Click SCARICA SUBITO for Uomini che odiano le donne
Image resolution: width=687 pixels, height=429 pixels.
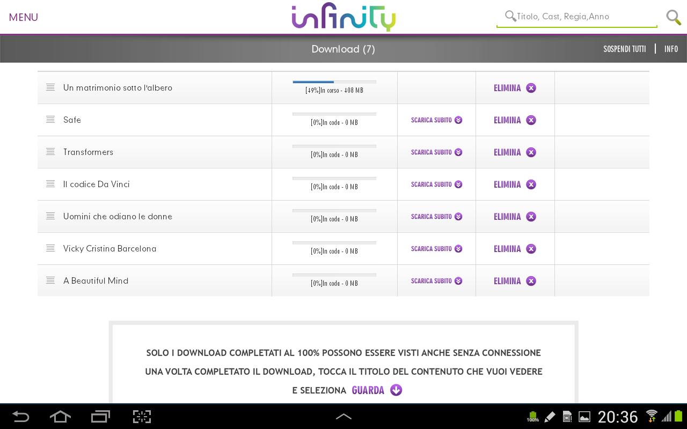432,216
